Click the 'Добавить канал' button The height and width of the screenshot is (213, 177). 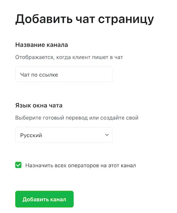click(x=44, y=199)
